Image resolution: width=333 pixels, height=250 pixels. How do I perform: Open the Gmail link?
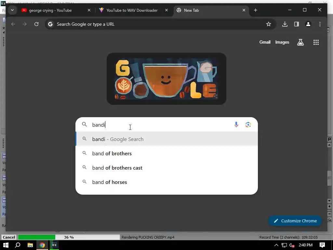coord(265,42)
